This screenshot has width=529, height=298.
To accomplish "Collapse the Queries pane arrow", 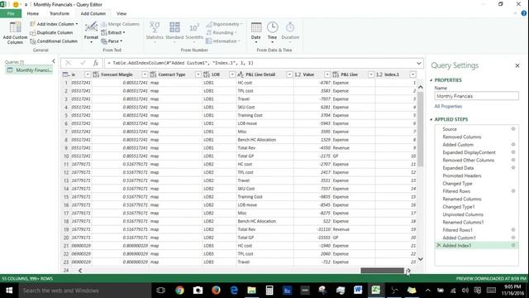I will click(53, 61).
